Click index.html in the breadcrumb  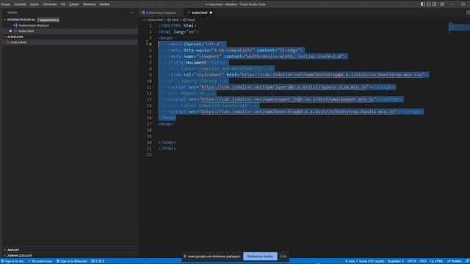155,20
